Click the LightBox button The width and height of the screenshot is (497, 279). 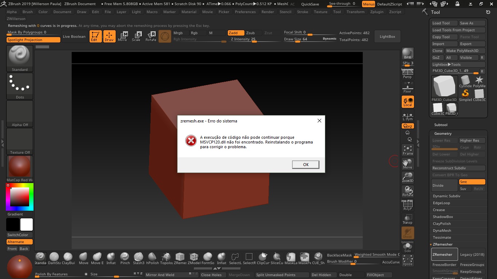click(387, 36)
